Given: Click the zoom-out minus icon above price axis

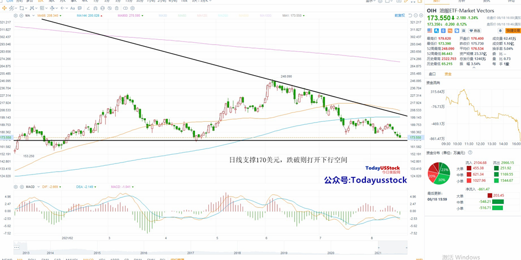Looking at the screenshot, I should coord(416,16).
